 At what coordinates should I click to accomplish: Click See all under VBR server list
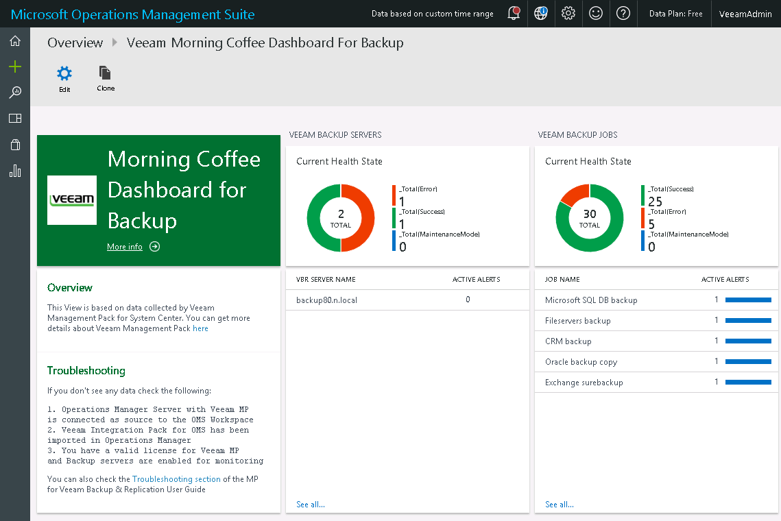click(311, 505)
